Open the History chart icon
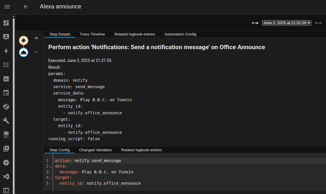Viewport: 326px width, 194px height. 6,79
